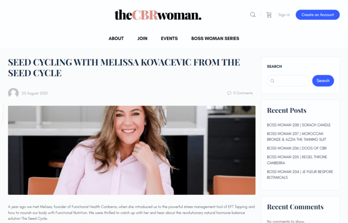Open Boss Woman 207 Moroccan Bronze post

click(296, 136)
